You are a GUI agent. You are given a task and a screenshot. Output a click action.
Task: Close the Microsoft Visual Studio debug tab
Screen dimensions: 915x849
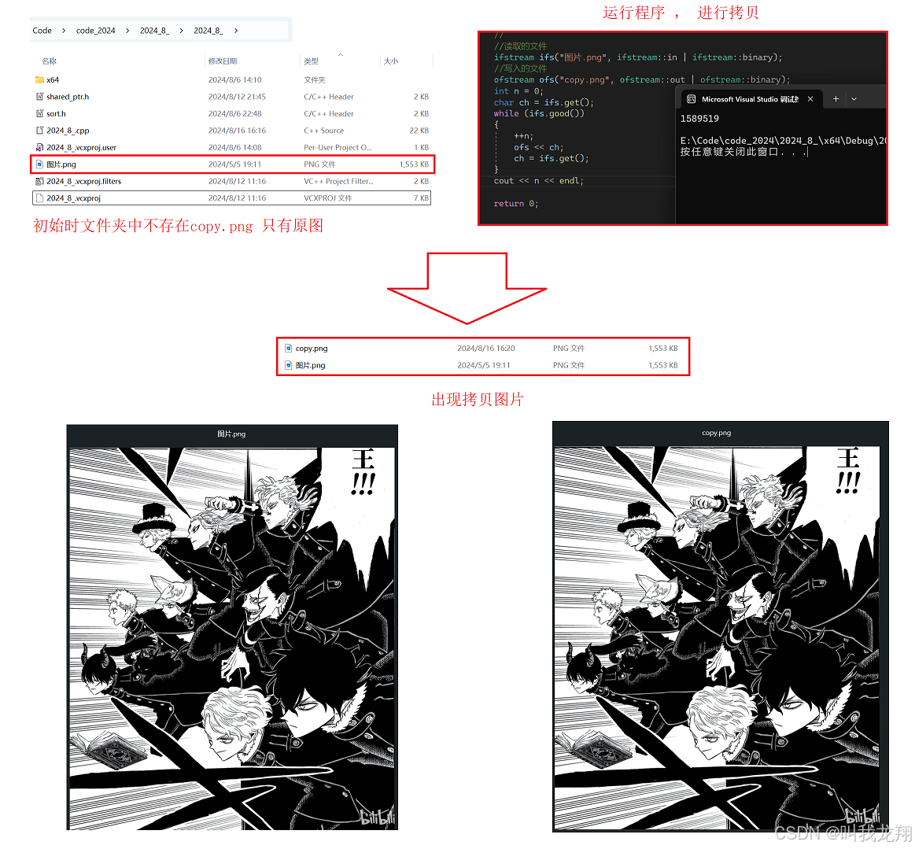pyautogui.click(x=810, y=99)
